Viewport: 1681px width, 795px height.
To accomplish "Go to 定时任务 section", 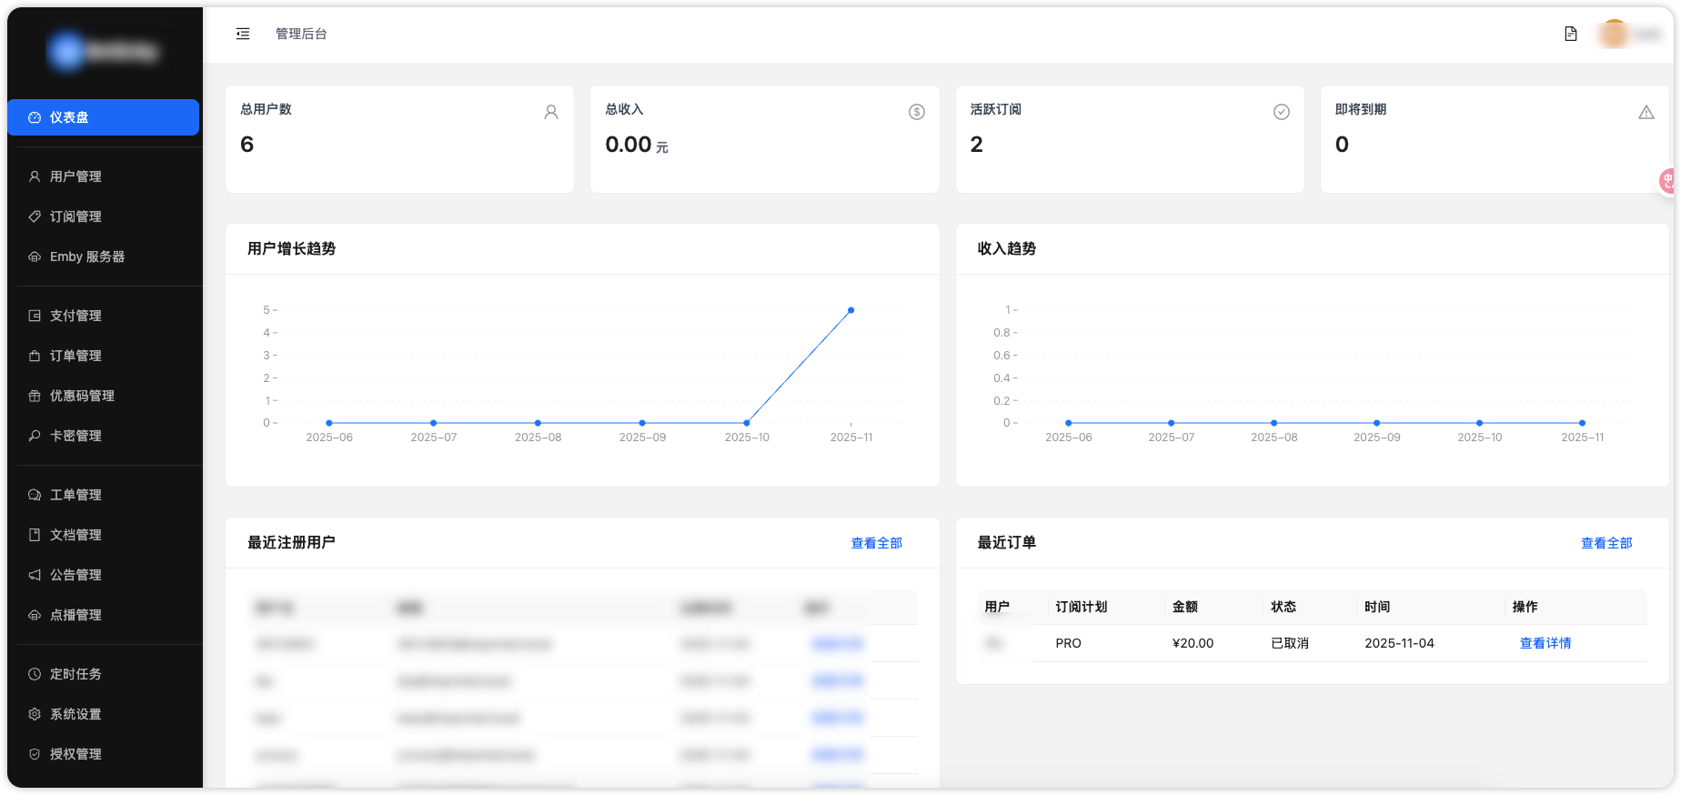I will pos(75,674).
